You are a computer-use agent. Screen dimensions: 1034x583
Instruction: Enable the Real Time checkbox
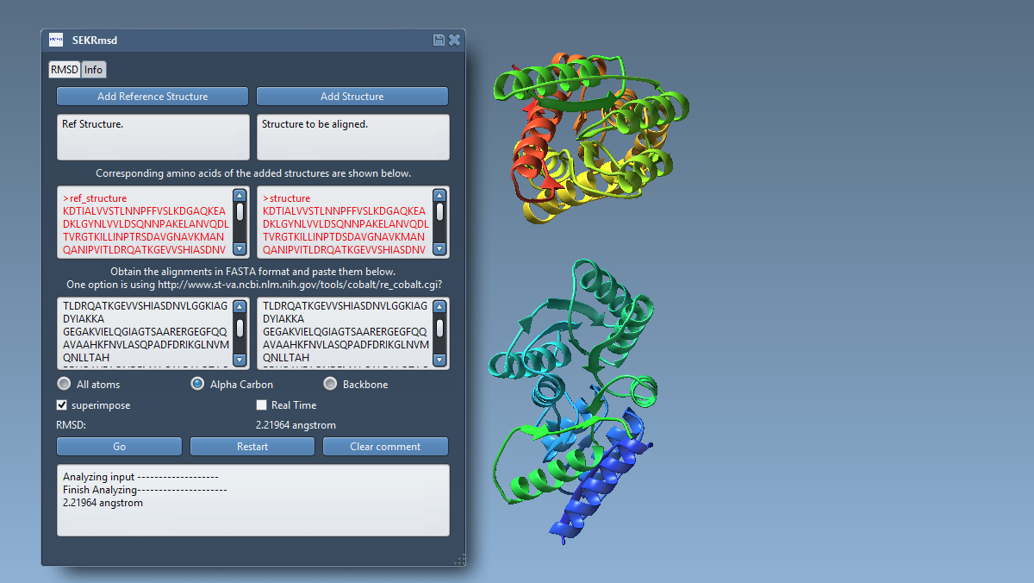[262, 404]
